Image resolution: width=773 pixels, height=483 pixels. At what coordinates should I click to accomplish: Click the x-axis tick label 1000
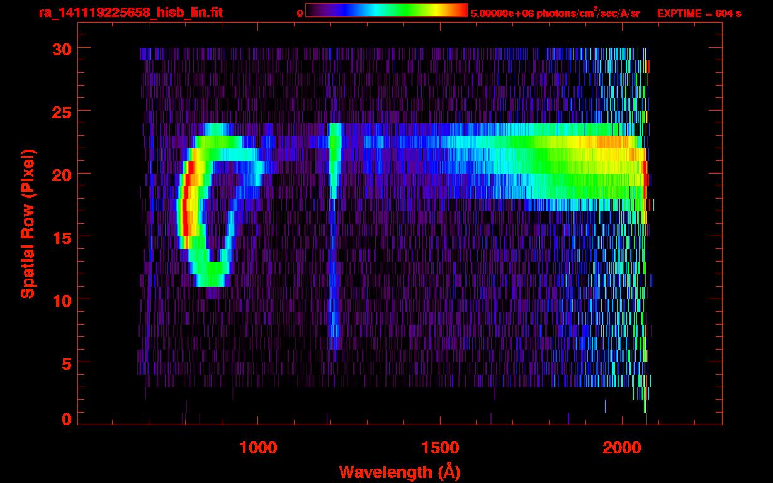pos(258,447)
